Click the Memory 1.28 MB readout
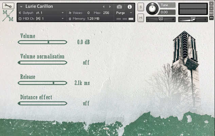Screen dimensions: 215x136 pyautogui.click(x=93, y=19)
